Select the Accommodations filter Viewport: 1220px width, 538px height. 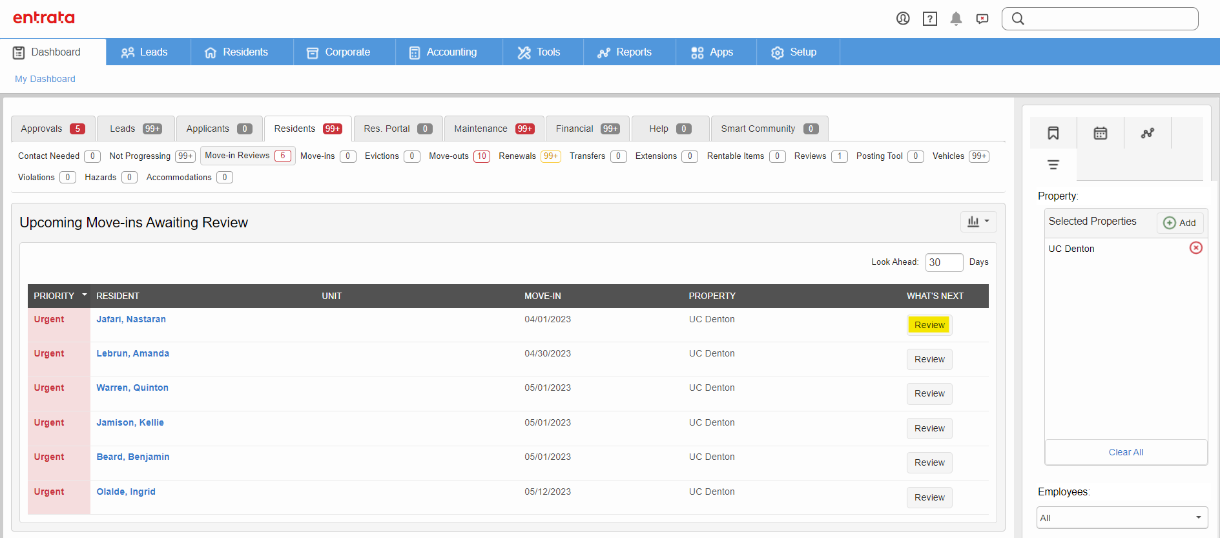tap(189, 178)
